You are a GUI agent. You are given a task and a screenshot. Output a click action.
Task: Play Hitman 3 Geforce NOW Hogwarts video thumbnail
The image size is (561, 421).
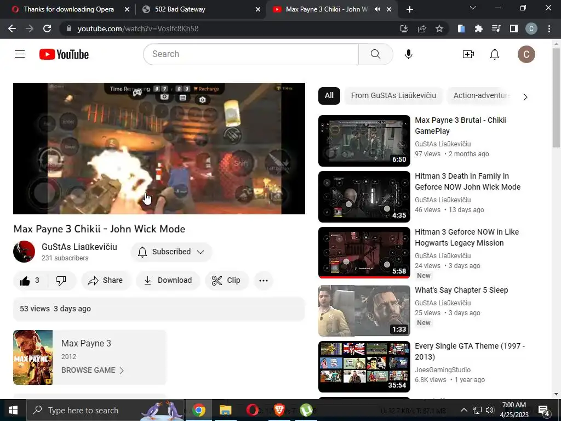tap(364, 252)
